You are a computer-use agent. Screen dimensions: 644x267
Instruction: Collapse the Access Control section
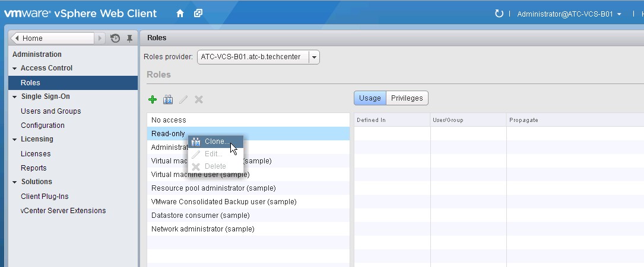pyautogui.click(x=15, y=69)
